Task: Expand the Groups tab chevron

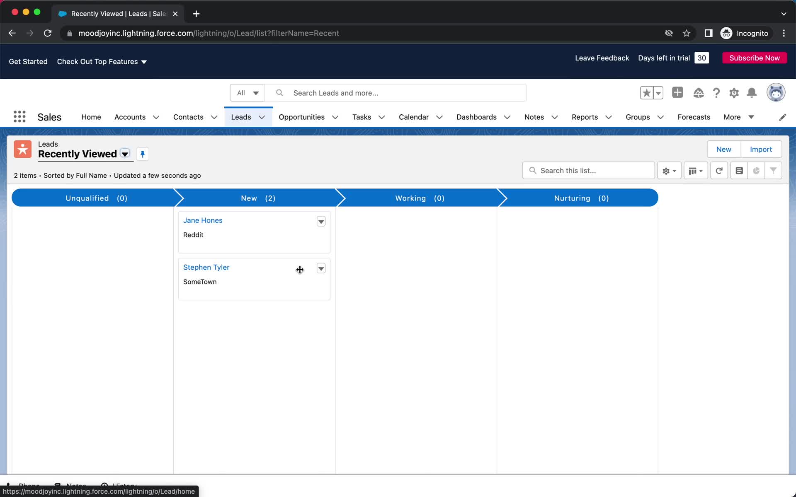Action: [x=661, y=117]
